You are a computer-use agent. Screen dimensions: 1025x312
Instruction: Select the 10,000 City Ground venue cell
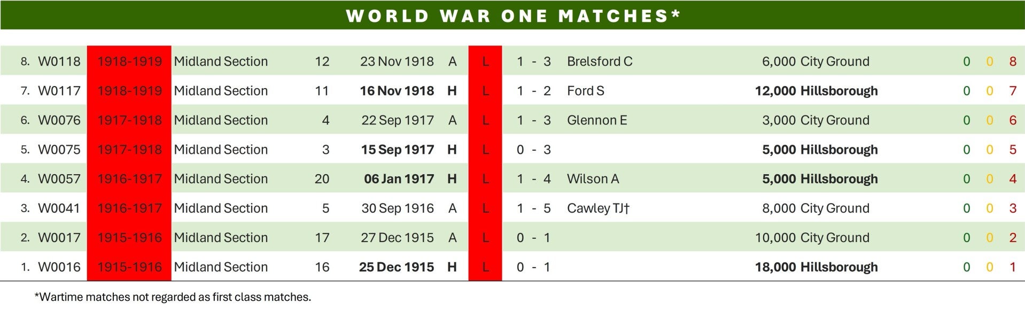(x=812, y=238)
